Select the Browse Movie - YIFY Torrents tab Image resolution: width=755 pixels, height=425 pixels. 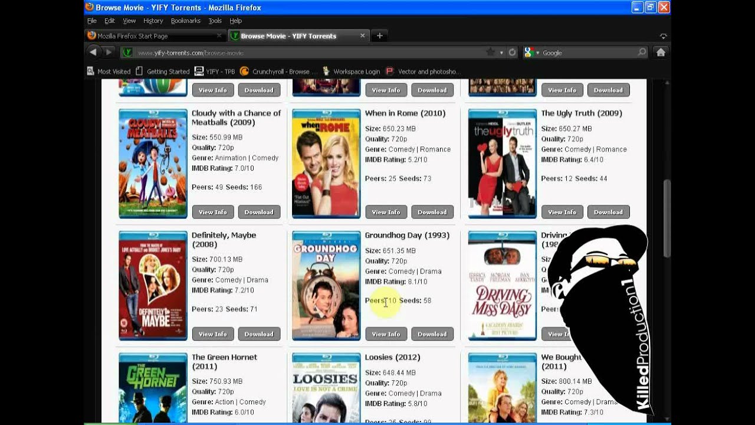point(299,36)
